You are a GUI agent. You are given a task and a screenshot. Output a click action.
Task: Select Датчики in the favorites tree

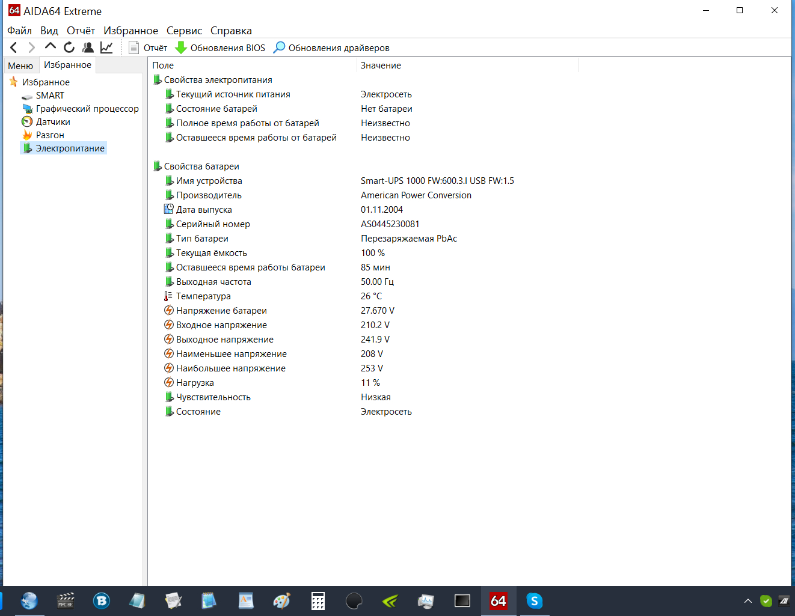pyautogui.click(x=53, y=122)
